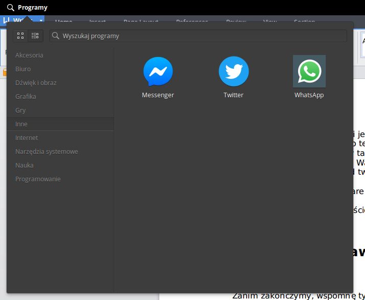365x300 pixels.
Task: Click the Wyszukaj programy search field
Action: [198, 36]
